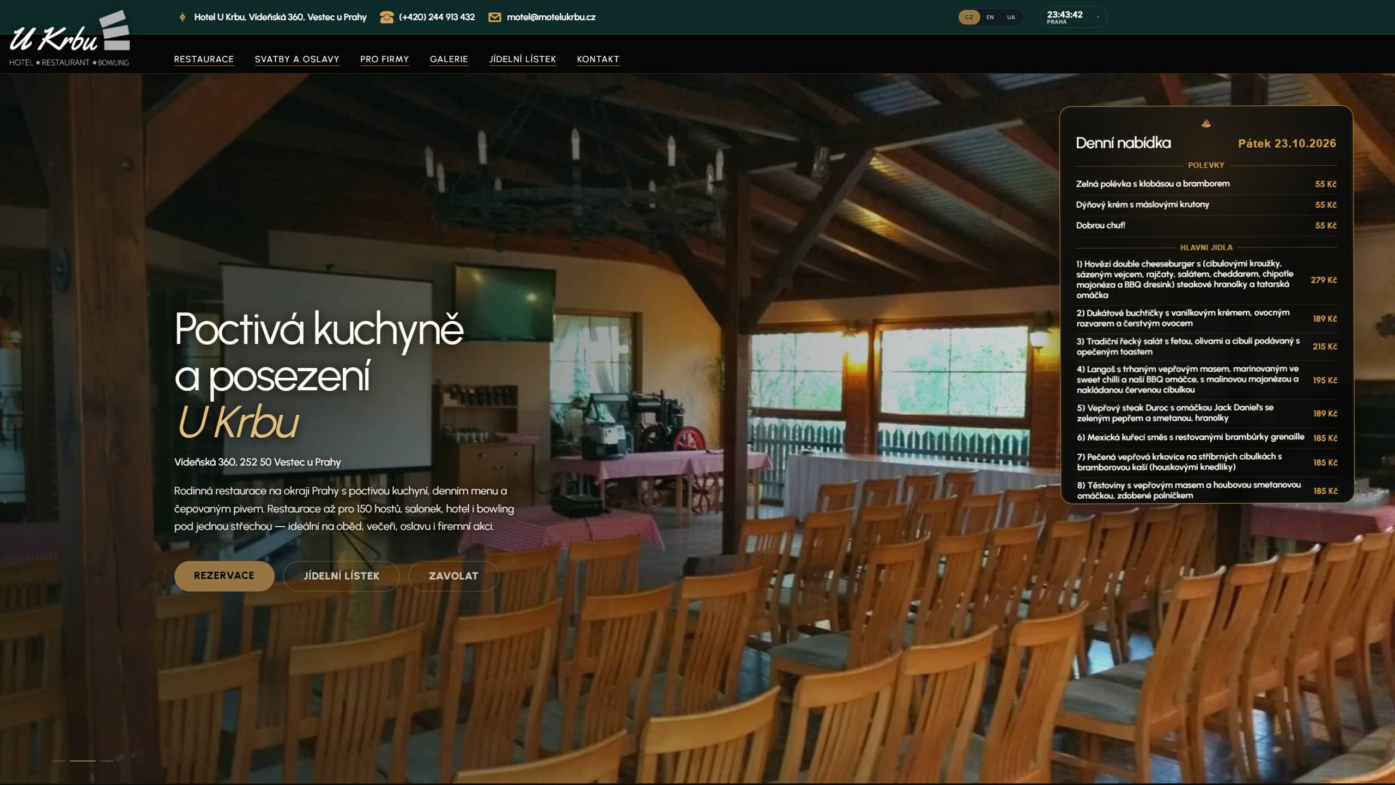Select the active middle slide indicator
This screenshot has height=785, width=1395.
click(x=83, y=760)
